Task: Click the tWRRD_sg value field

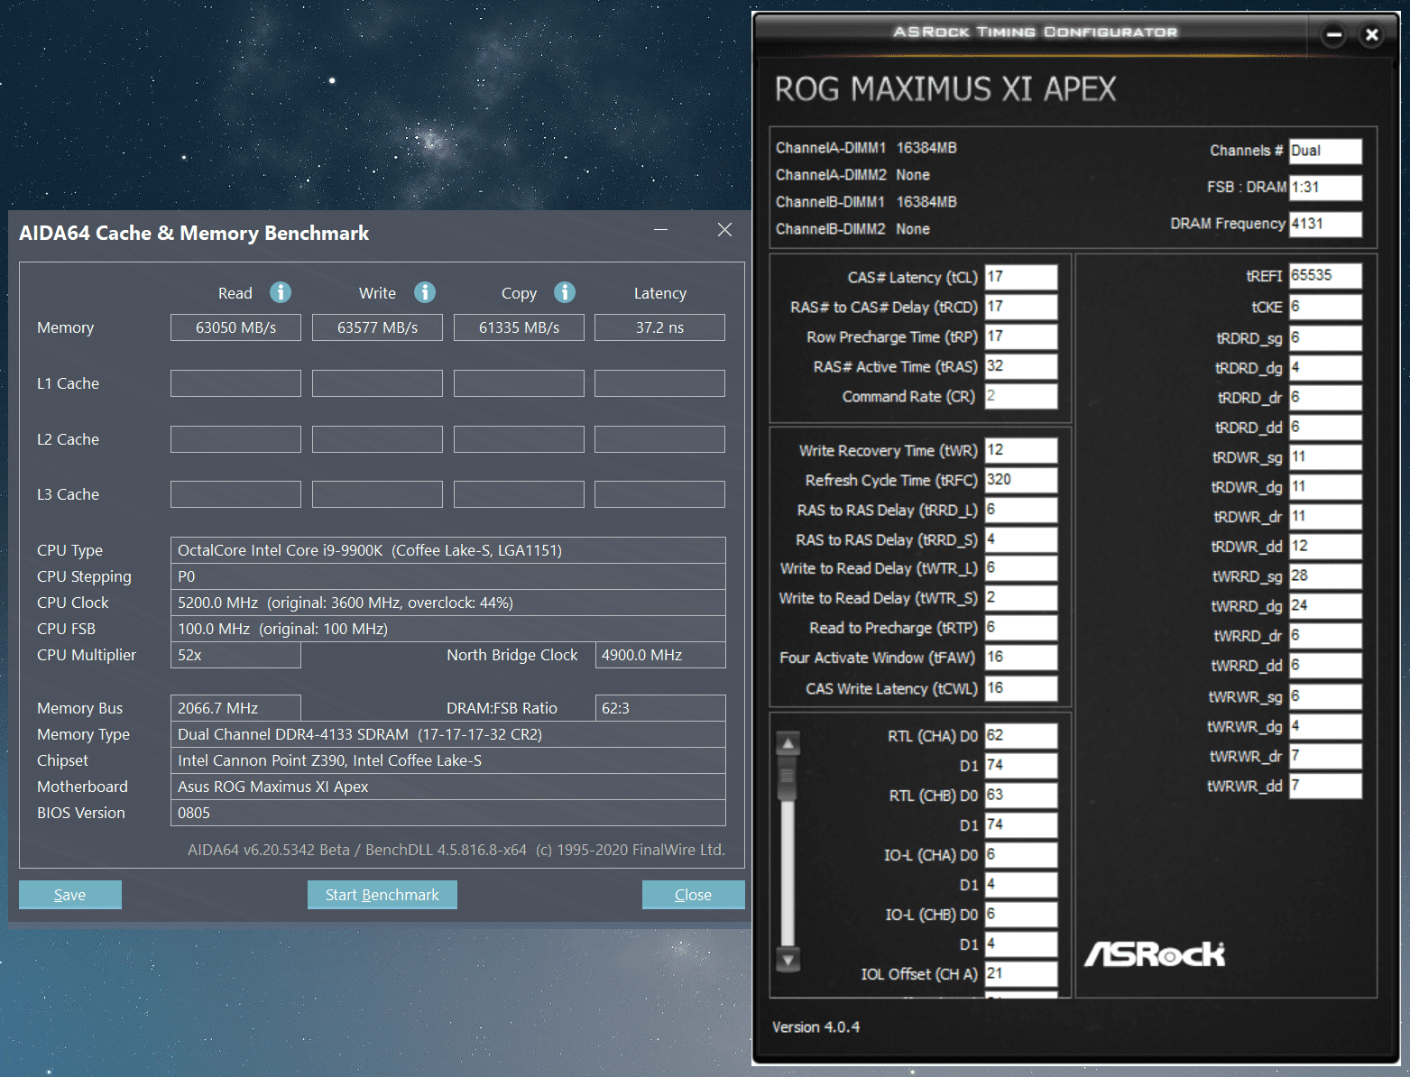Action: coord(1325,576)
